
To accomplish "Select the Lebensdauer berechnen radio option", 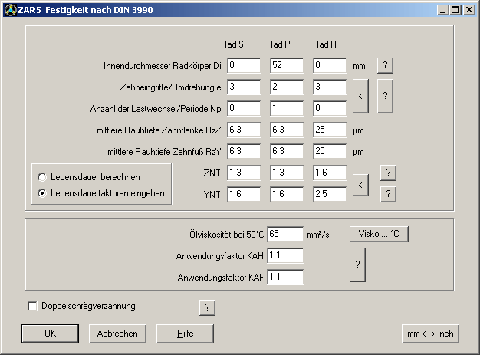I will point(43,177).
